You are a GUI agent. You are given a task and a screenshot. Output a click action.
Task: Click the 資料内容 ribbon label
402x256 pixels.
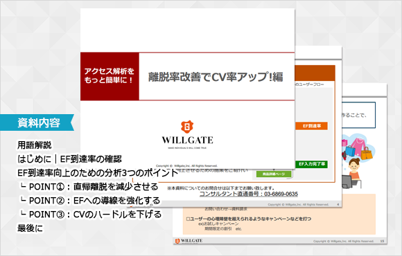pyautogui.click(x=37, y=122)
